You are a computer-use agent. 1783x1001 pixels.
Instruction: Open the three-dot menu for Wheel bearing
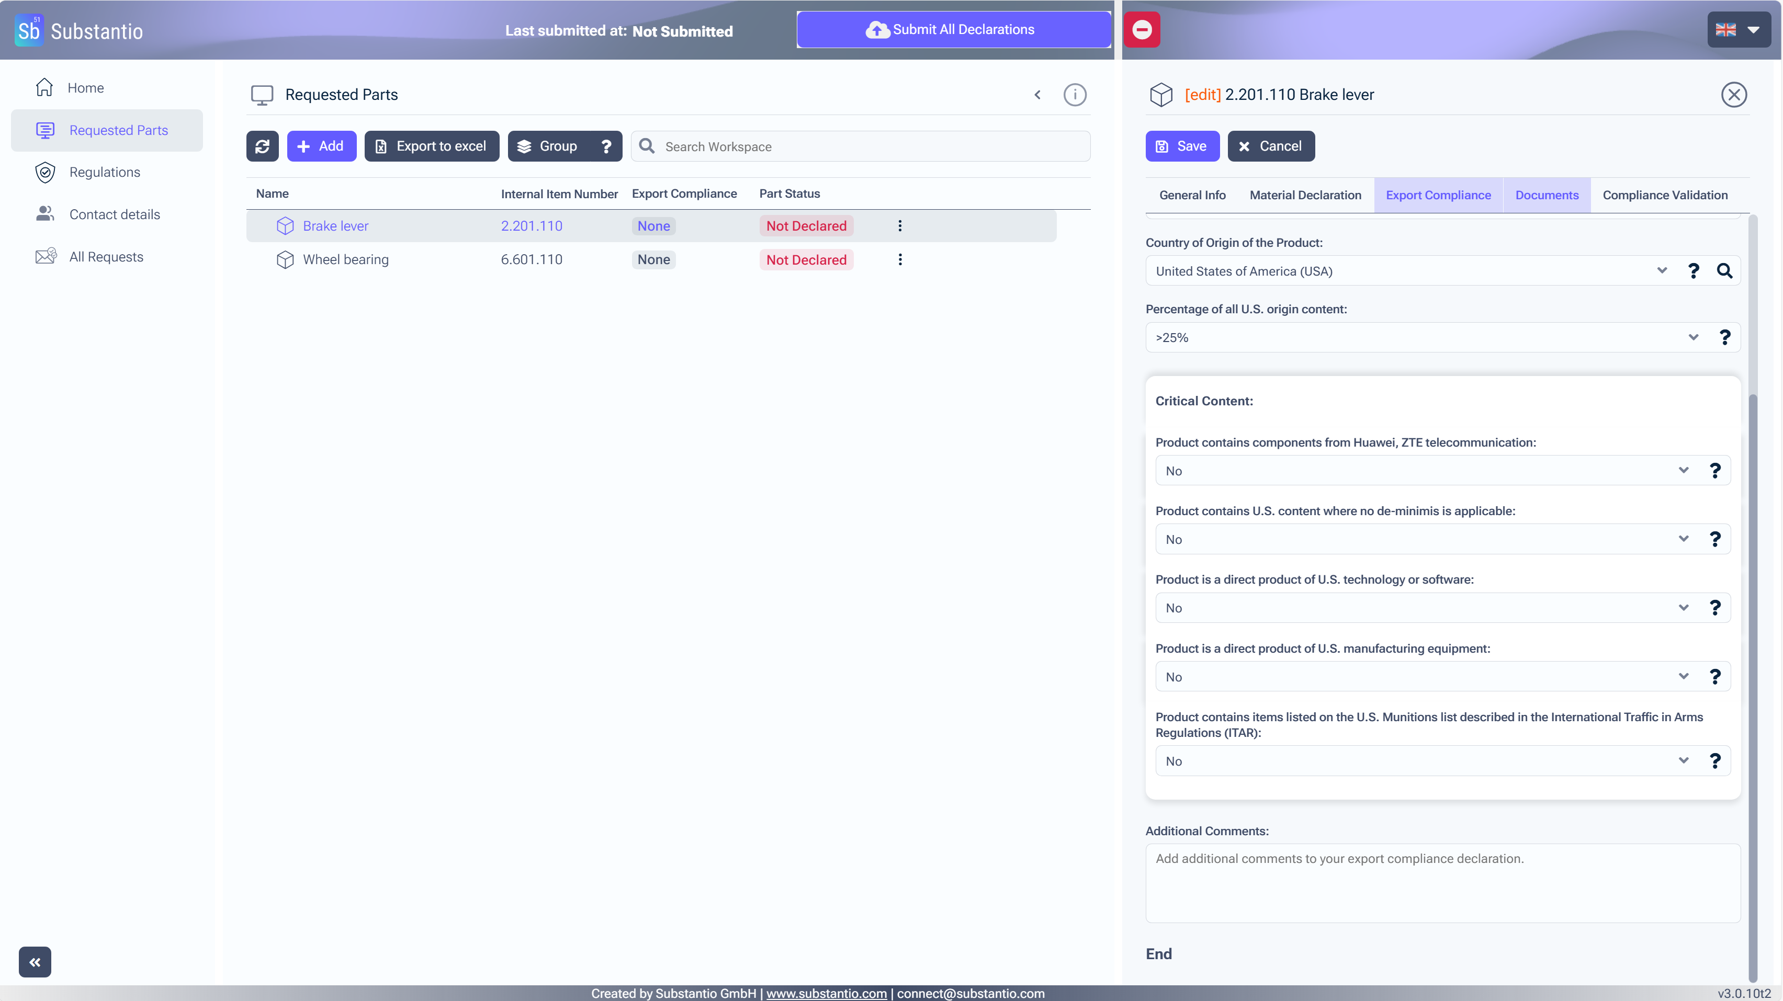pos(900,259)
